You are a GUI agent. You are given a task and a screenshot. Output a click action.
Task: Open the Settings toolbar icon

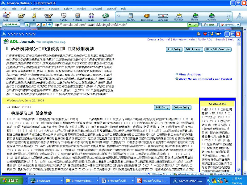(x=77, y=15)
